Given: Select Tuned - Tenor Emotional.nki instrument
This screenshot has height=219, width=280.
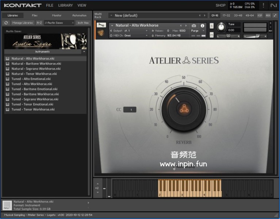Looking at the screenshot, I should [32, 104].
